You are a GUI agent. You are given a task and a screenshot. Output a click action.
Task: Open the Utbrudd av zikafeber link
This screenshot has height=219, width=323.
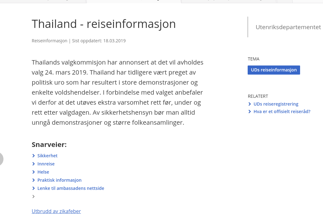click(x=56, y=211)
